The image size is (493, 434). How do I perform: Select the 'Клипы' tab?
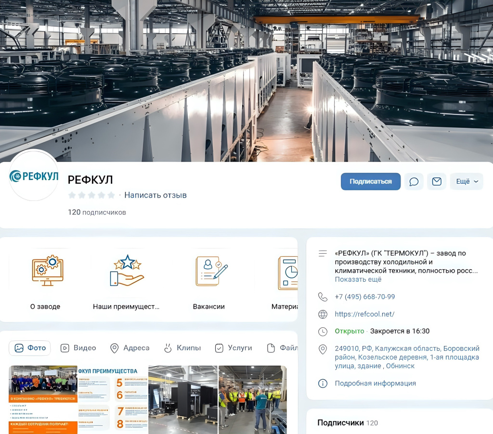pos(182,348)
